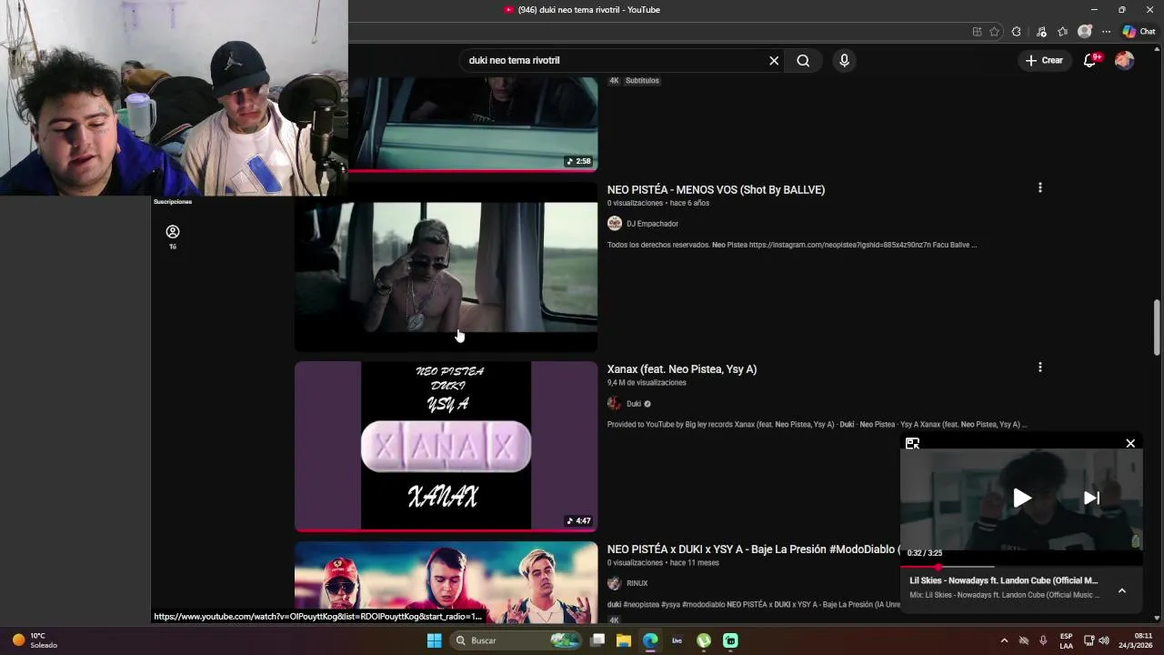Screen dimensions: 1164x655
Task: Open the Crear create menu
Action: 1044,60
